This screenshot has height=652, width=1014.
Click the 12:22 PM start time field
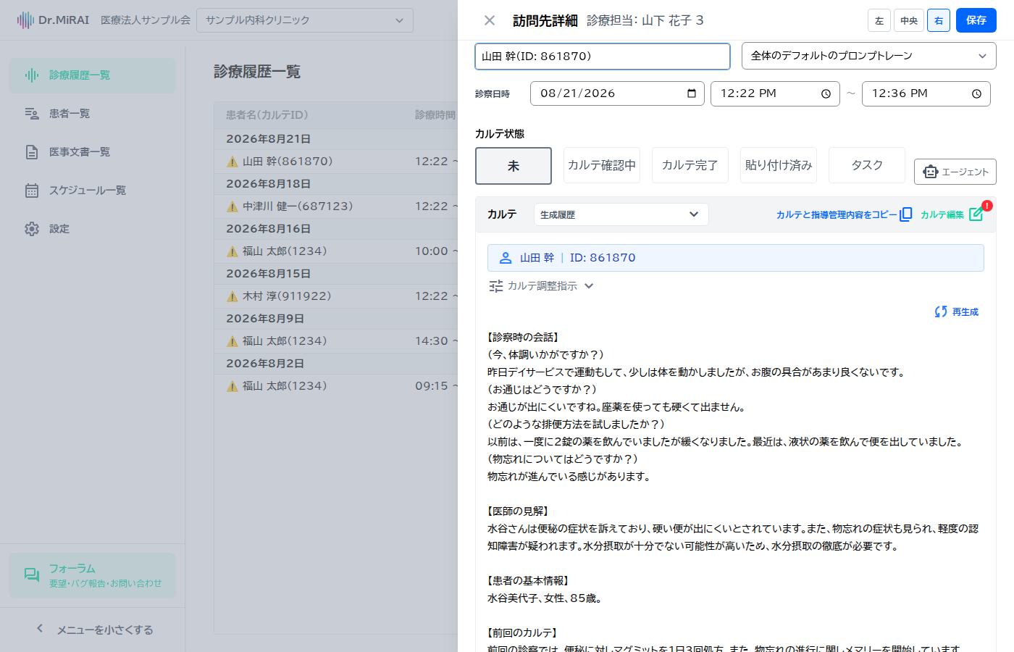point(775,93)
